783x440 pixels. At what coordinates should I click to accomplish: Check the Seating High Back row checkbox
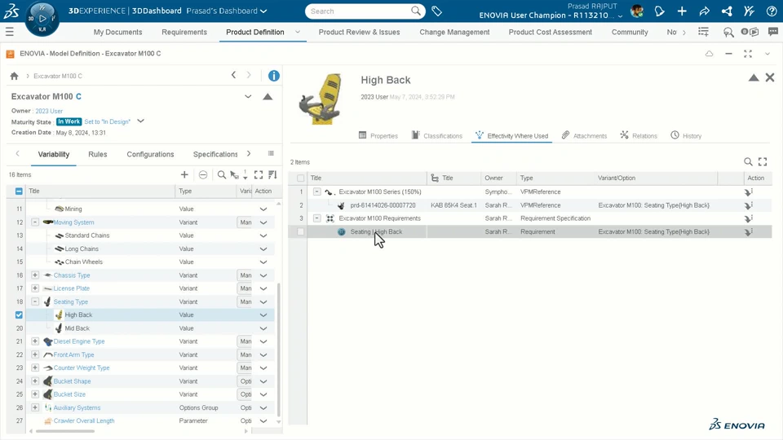[x=301, y=231]
